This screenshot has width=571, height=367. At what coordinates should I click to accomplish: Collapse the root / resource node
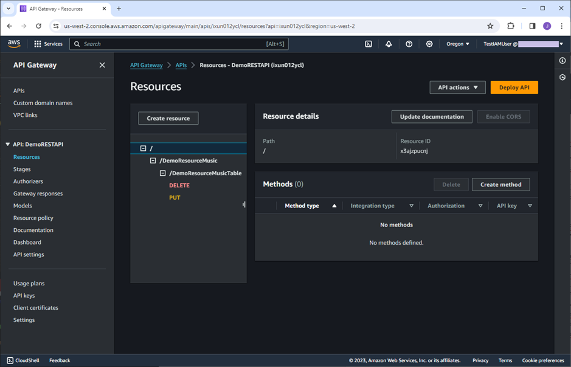pos(143,149)
